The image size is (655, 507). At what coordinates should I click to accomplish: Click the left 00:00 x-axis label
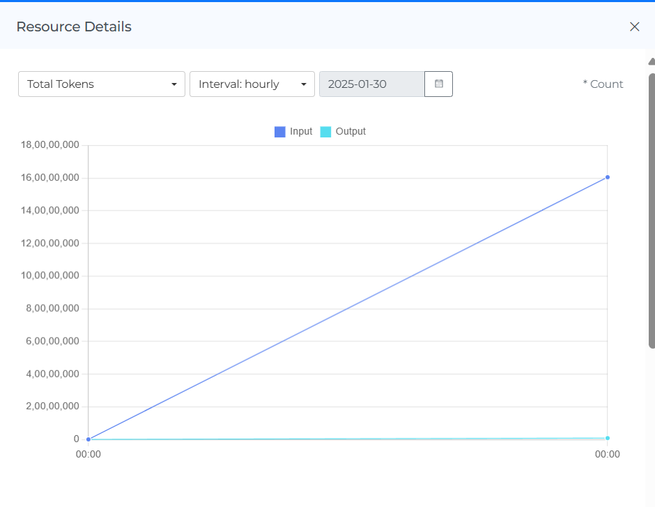point(88,455)
